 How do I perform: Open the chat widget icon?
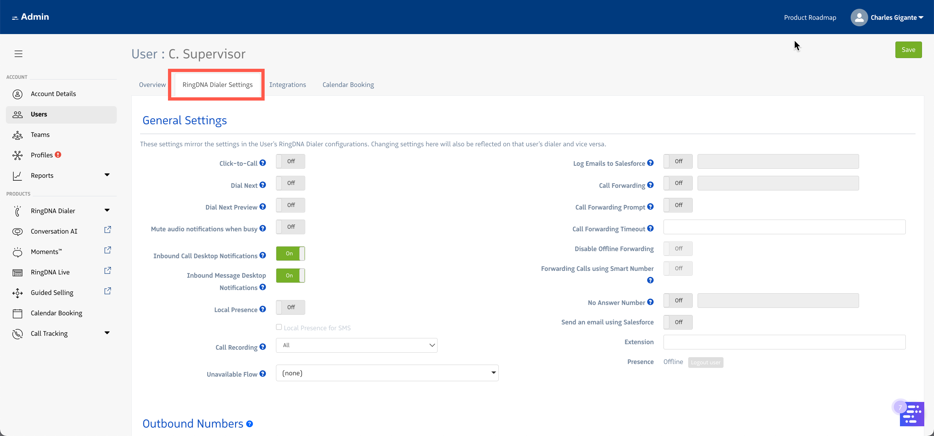[912, 414]
